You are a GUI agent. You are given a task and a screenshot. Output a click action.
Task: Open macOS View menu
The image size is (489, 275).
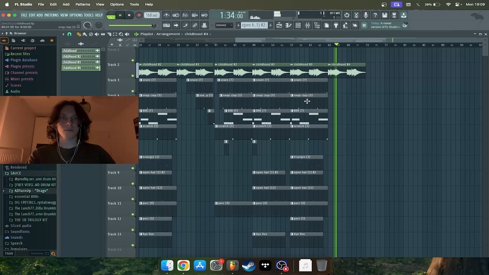coord(100,4)
